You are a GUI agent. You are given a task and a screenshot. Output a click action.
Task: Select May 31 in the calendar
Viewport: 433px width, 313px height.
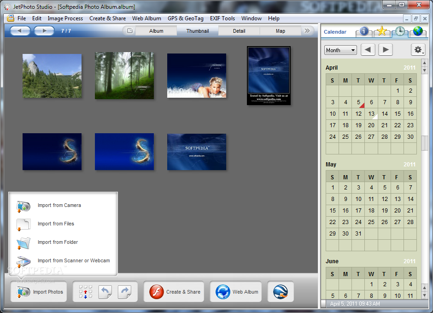pyautogui.click(x=358, y=233)
